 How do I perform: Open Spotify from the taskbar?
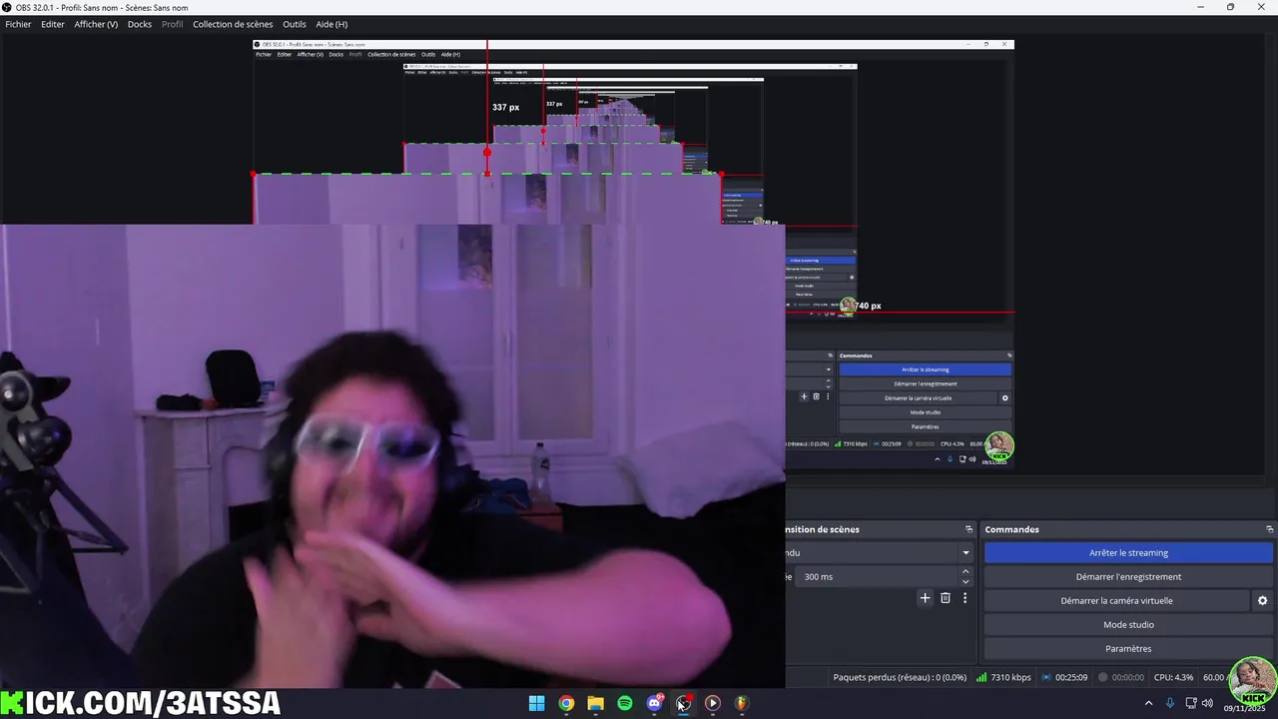pos(625,703)
